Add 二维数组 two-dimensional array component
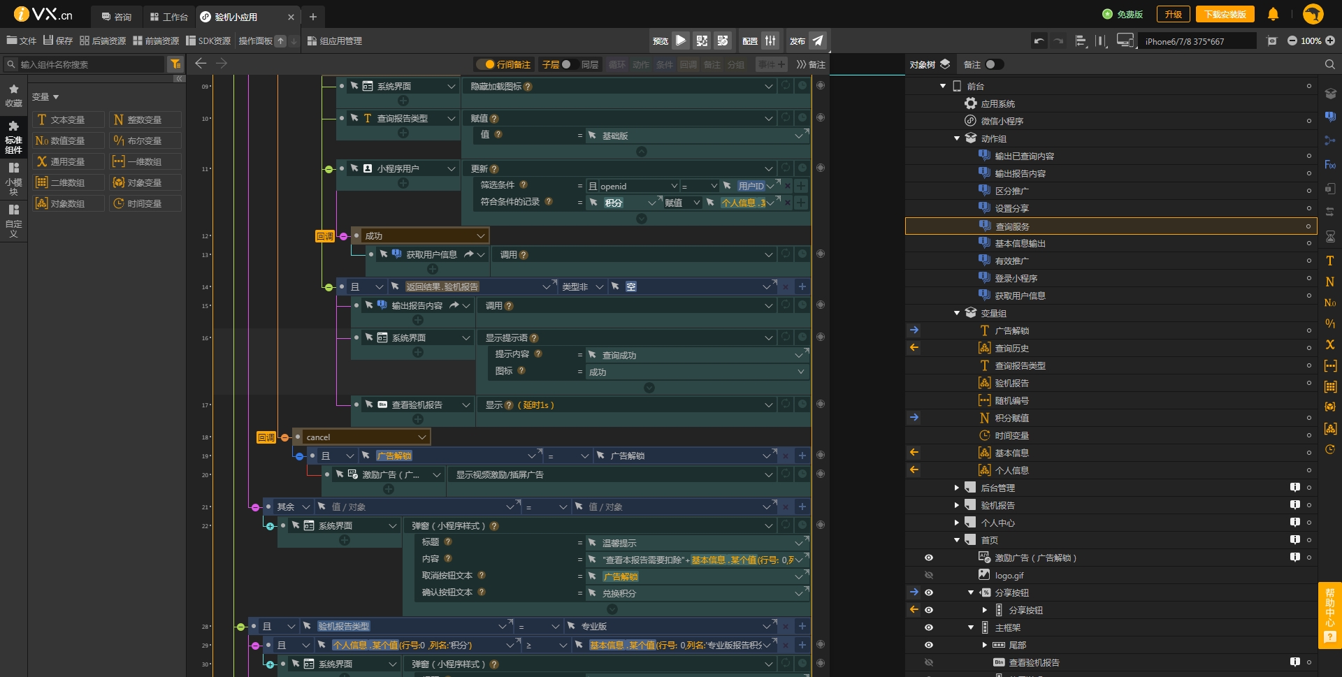The width and height of the screenshot is (1342, 677). [68, 182]
